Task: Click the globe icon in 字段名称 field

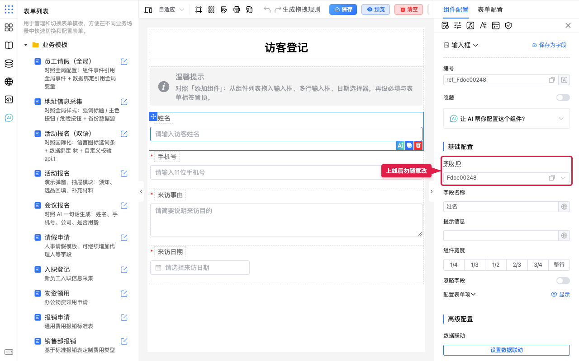Action: tap(564, 207)
